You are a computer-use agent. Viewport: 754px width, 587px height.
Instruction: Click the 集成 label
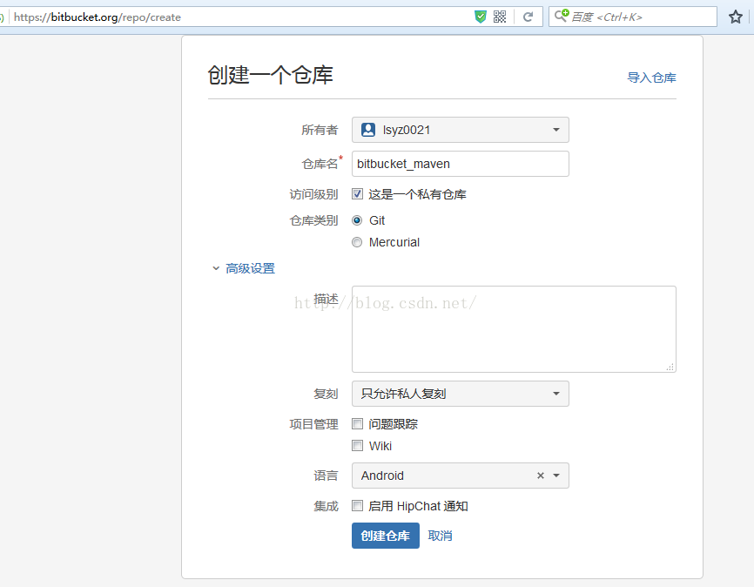326,506
